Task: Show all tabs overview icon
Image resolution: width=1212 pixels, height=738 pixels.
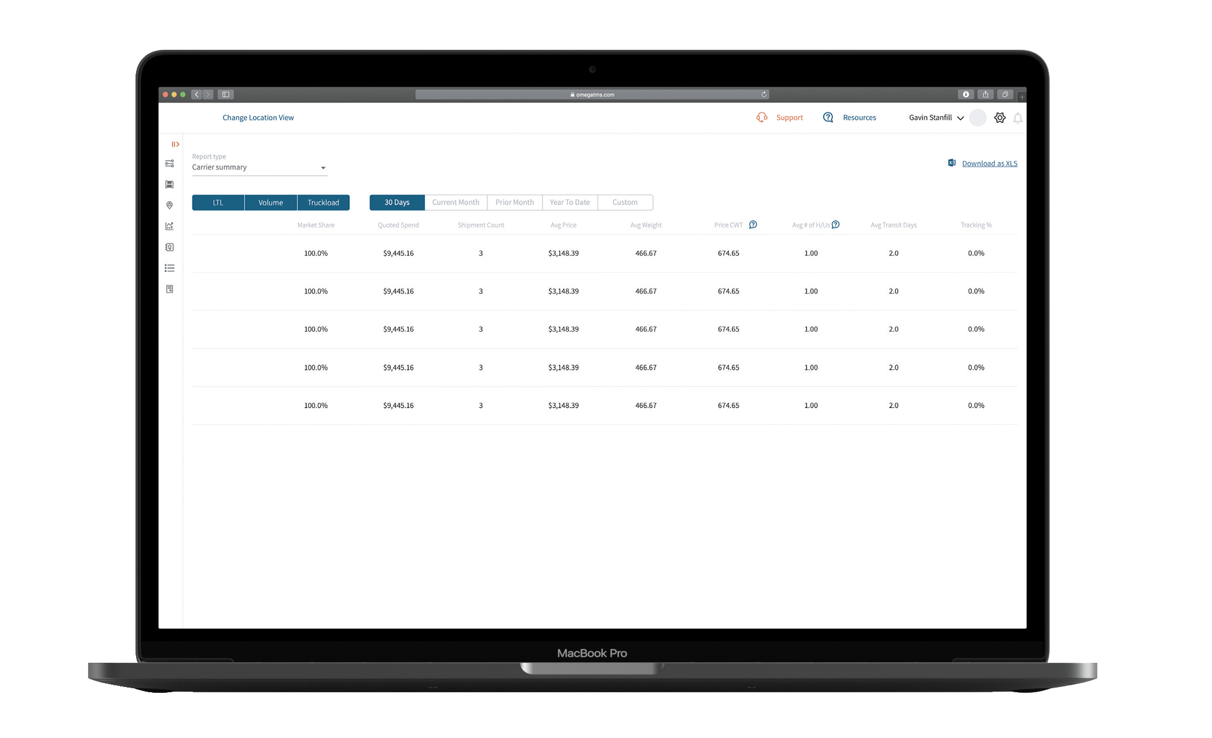Action: tap(1005, 94)
